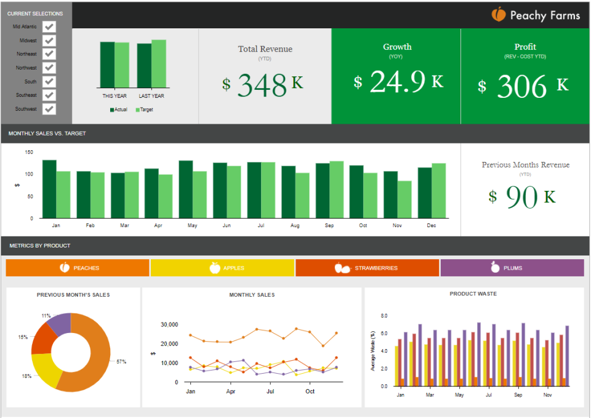Uncheck the South region checkbox
Image resolution: width=591 pixels, height=418 pixels.
[x=48, y=81]
